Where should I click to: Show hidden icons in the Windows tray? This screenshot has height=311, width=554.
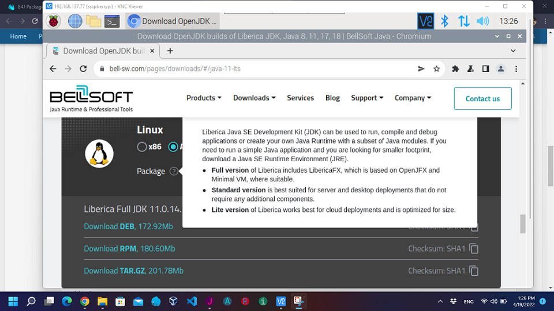click(x=440, y=301)
